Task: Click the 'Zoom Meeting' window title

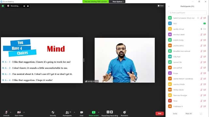Action: click(x=8, y=2)
